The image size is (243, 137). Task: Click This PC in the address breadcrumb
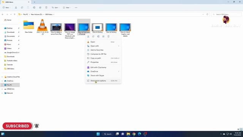[x=25, y=14]
